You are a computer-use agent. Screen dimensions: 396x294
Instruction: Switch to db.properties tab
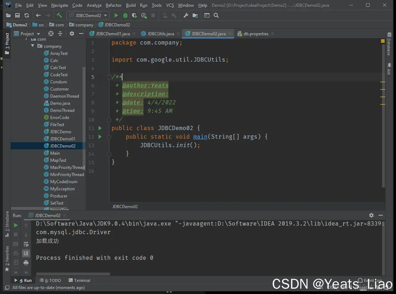(x=256, y=33)
